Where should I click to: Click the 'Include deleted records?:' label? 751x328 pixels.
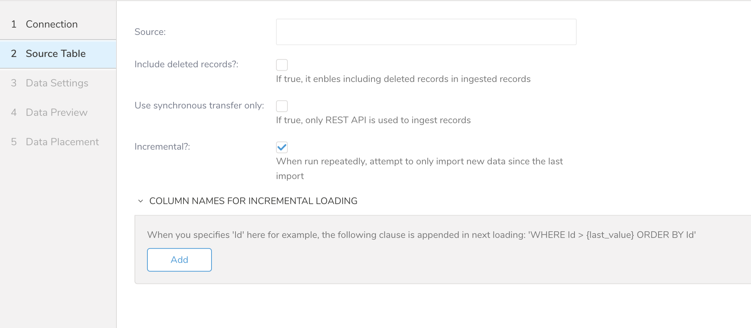click(x=186, y=64)
